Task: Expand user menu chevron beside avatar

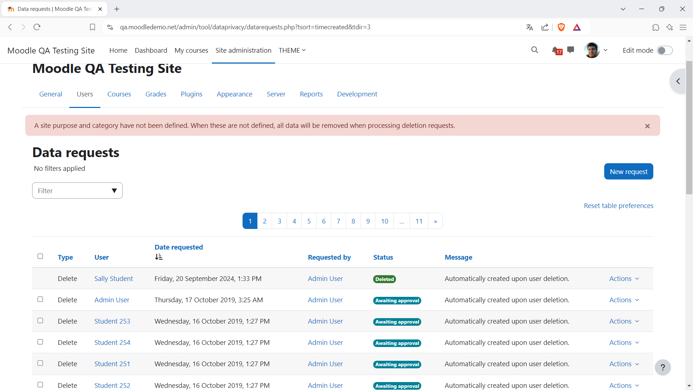Action: click(606, 50)
